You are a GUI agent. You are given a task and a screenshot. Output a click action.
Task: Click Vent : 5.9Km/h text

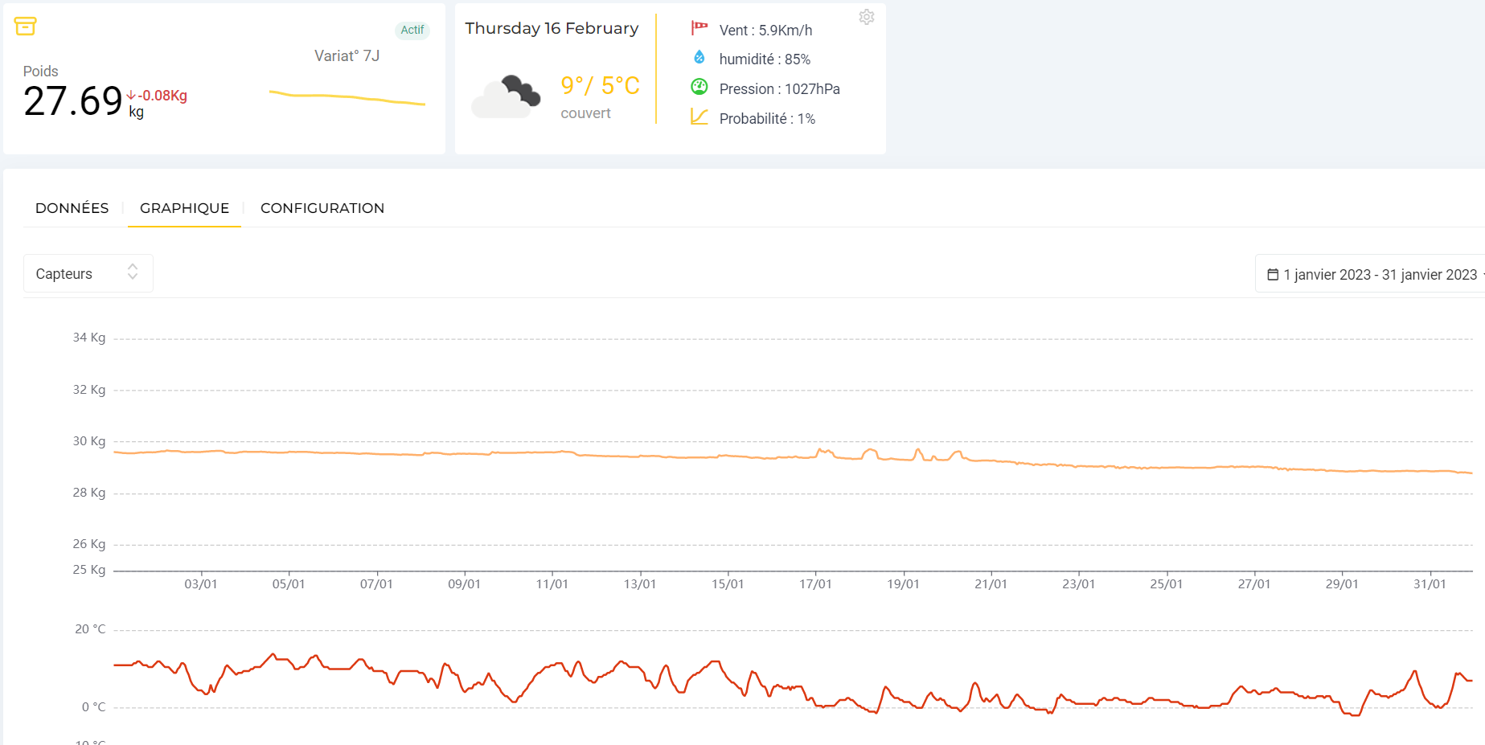[x=765, y=30]
